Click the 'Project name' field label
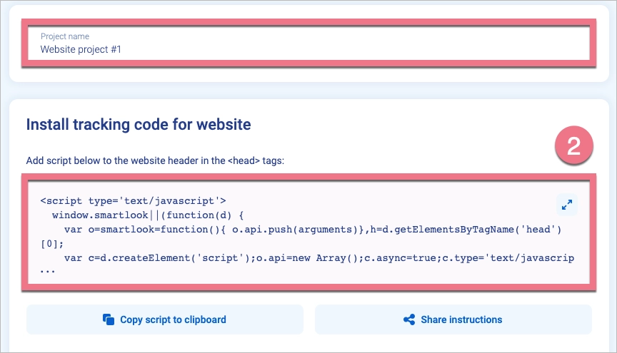This screenshot has width=617, height=353. [65, 36]
